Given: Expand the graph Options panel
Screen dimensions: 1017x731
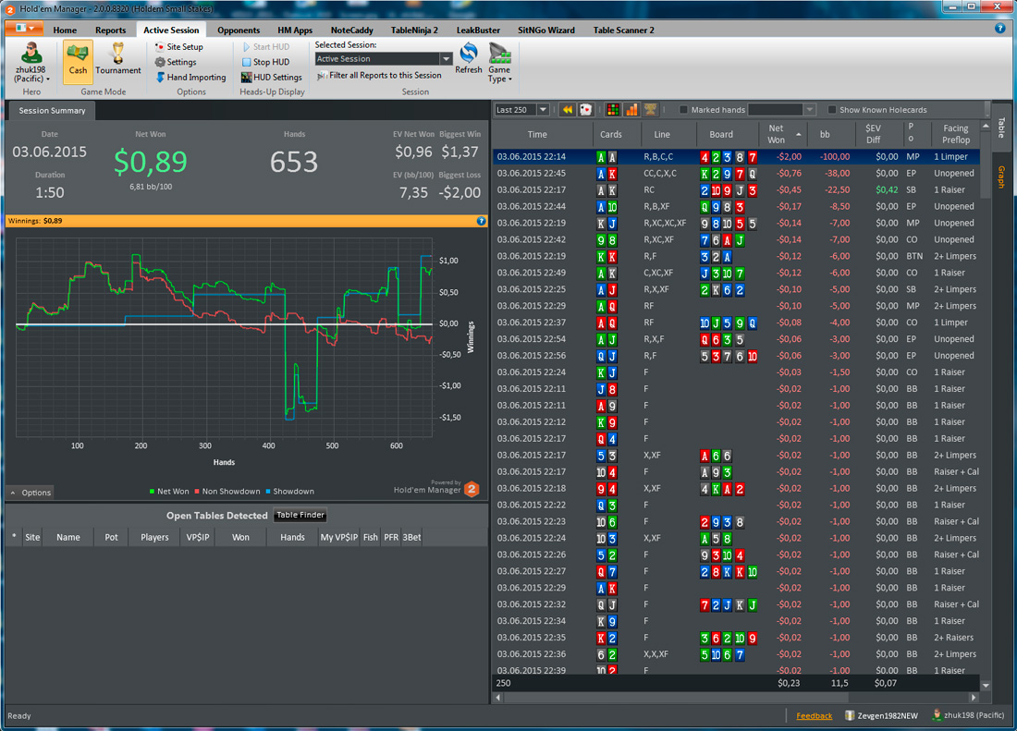Looking at the screenshot, I should point(30,493).
